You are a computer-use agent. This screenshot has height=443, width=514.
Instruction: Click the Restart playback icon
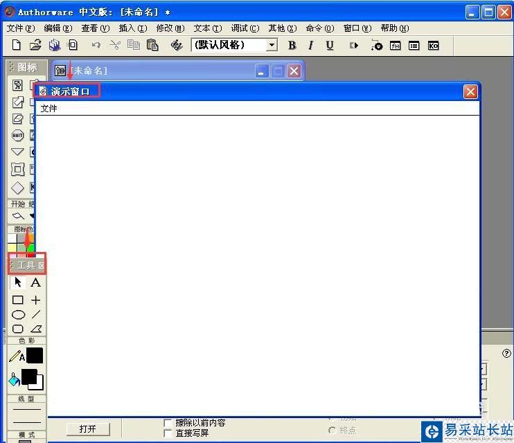point(354,45)
